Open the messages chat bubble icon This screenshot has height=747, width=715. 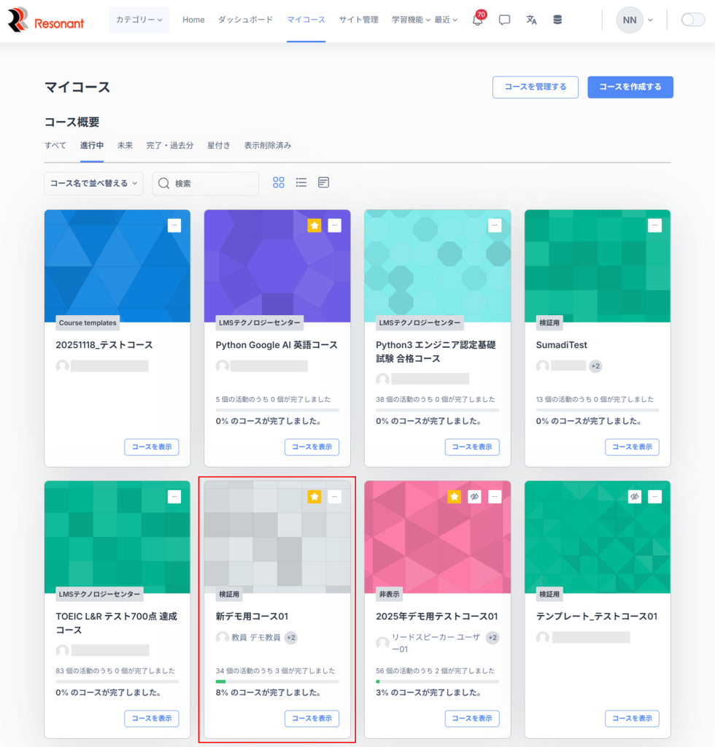504,20
